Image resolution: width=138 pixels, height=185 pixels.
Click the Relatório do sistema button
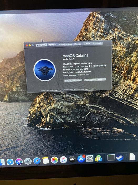pyautogui.click(x=73, y=80)
